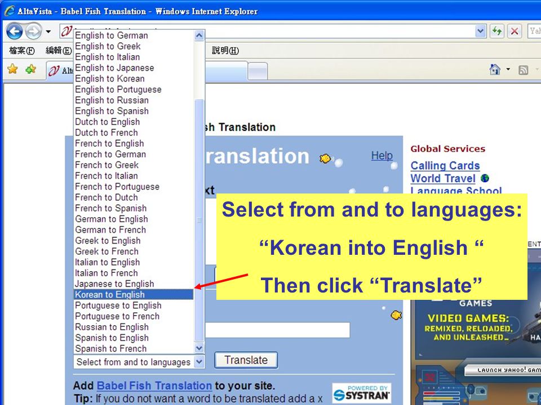Select English to Italian option

[134, 57]
